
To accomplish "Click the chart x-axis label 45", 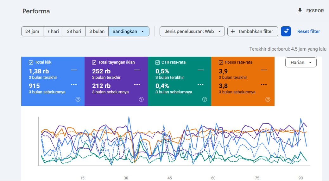I will [169, 178].
